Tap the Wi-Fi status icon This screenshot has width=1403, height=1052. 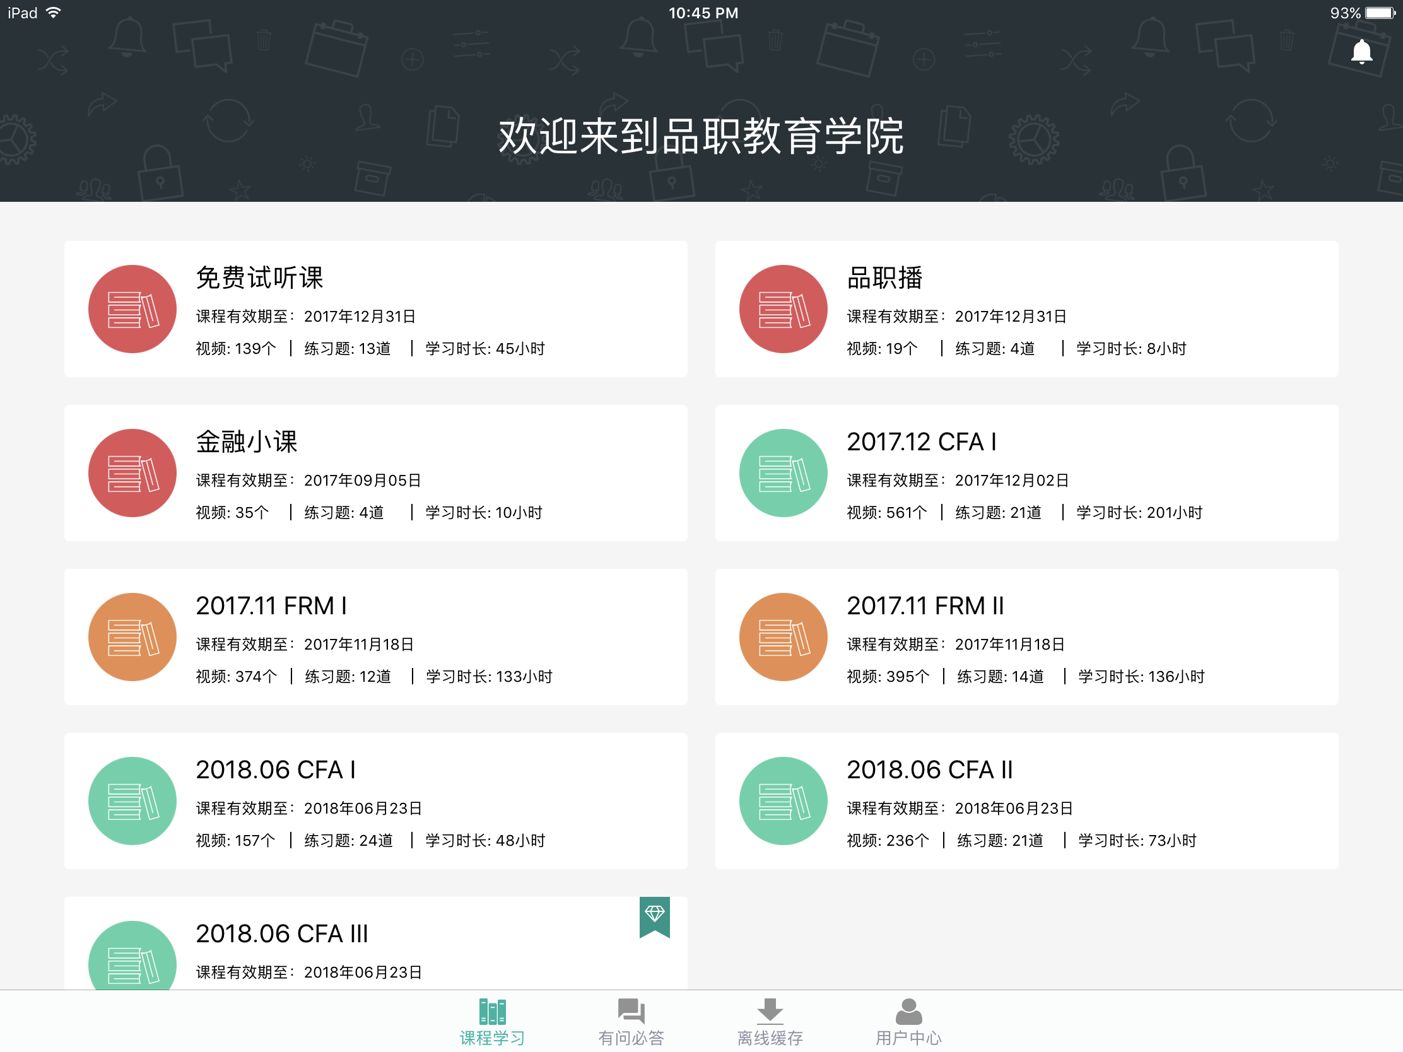[x=54, y=13]
